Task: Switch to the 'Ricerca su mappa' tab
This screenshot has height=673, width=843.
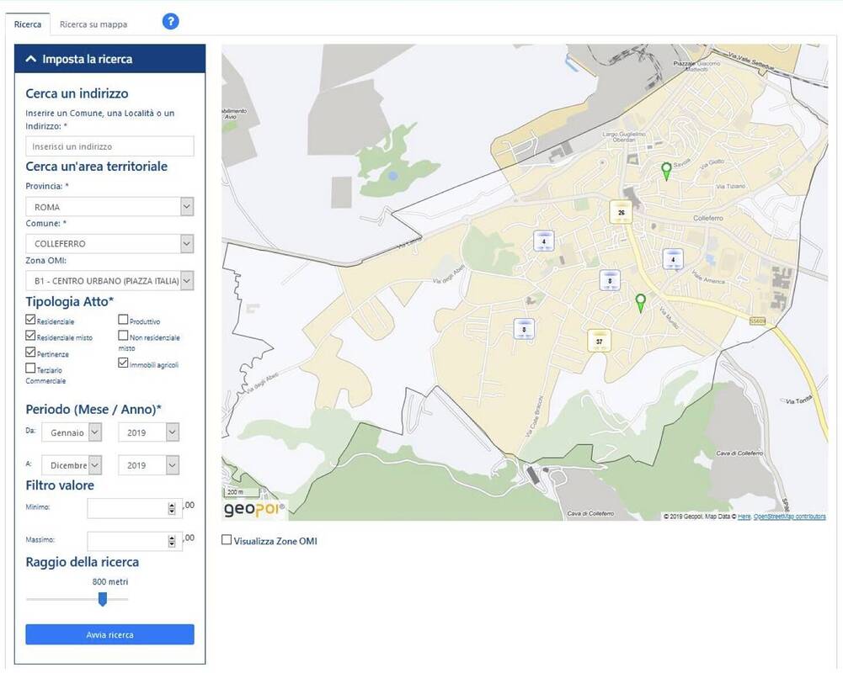Action: click(x=93, y=24)
